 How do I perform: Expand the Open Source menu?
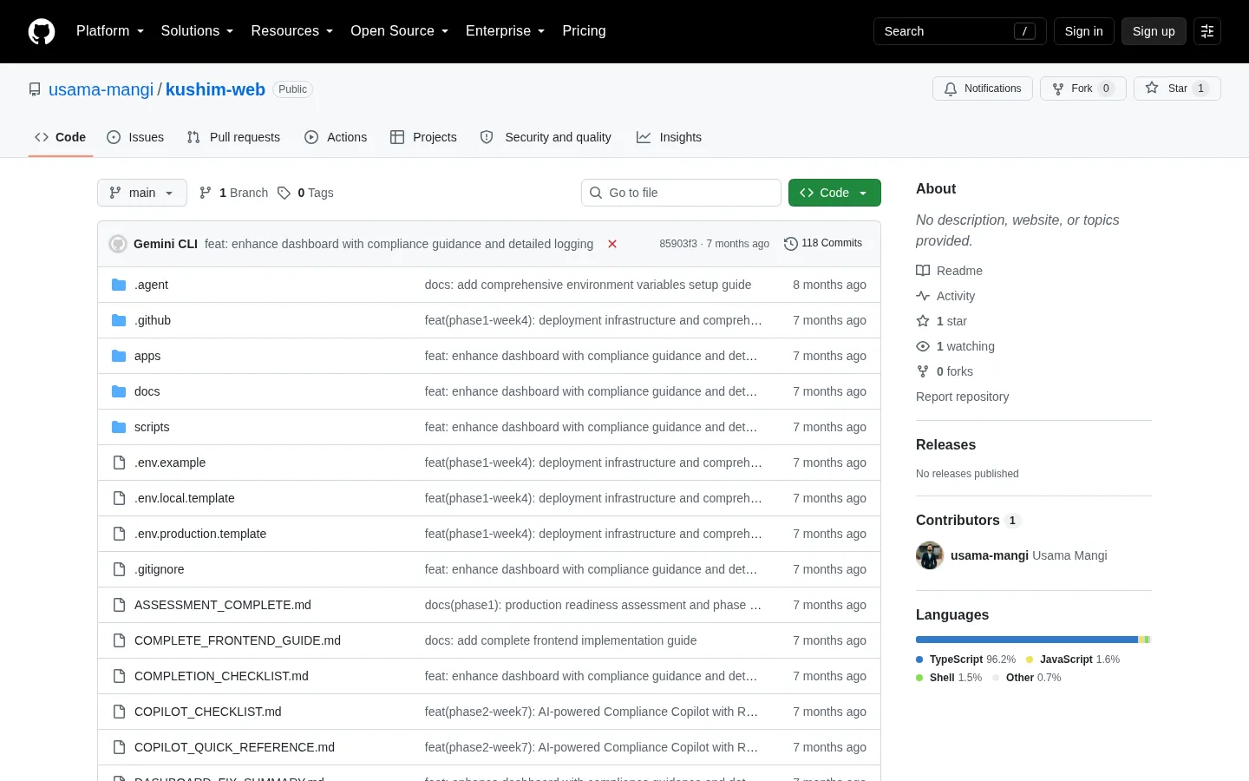click(x=400, y=31)
